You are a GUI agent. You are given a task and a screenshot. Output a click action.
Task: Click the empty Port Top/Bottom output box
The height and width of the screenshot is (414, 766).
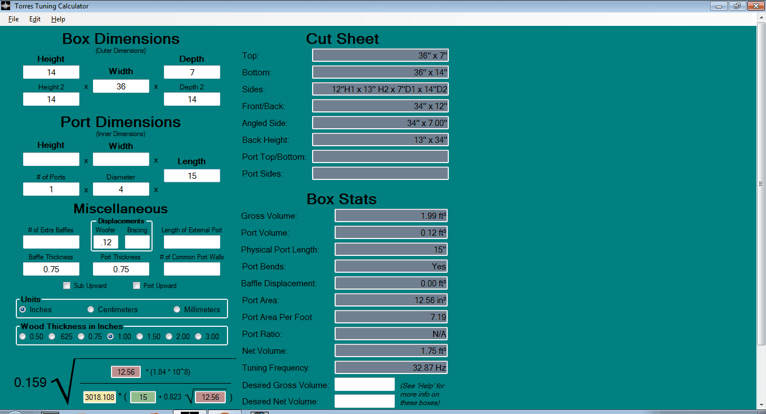click(x=380, y=156)
